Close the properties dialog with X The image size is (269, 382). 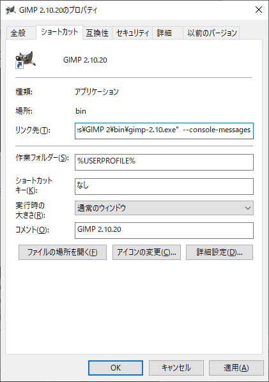(x=259, y=10)
